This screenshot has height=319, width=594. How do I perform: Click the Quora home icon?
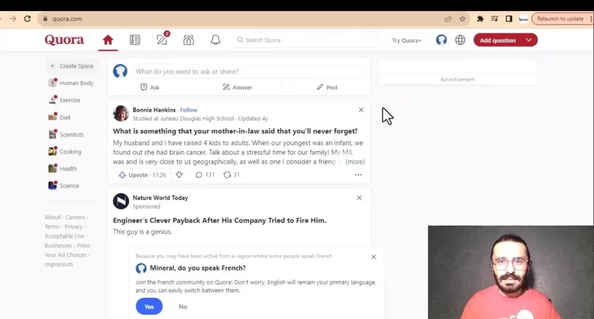108,40
